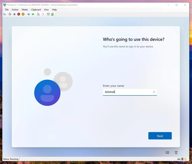Open the on-screen keyboard icon
The height and width of the screenshot is (164, 192).
click(167, 153)
